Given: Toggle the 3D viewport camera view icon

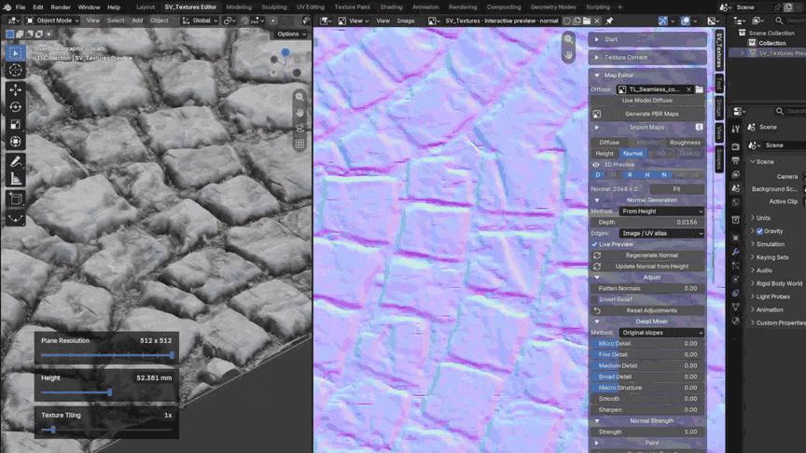Looking at the screenshot, I should pyautogui.click(x=299, y=129).
